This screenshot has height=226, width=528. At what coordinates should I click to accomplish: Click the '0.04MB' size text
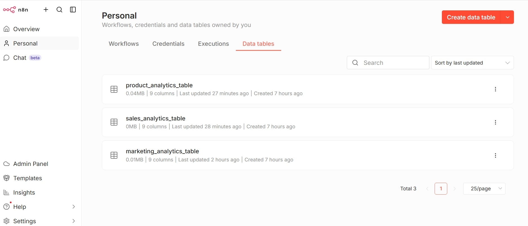pyautogui.click(x=135, y=93)
